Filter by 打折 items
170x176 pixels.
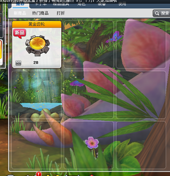click(61, 13)
